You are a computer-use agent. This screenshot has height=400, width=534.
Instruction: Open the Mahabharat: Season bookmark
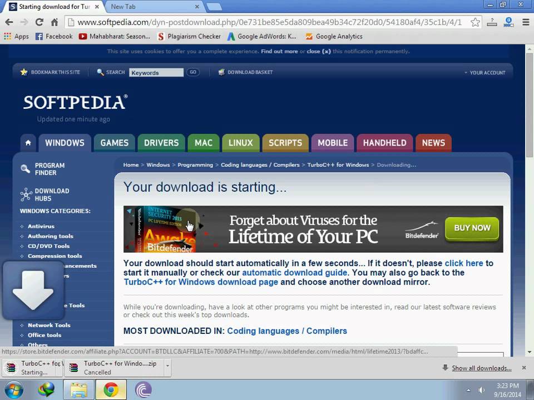(115, 37)
